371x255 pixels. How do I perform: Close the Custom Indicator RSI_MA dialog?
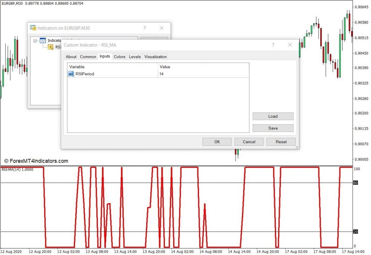coord(290,45)
